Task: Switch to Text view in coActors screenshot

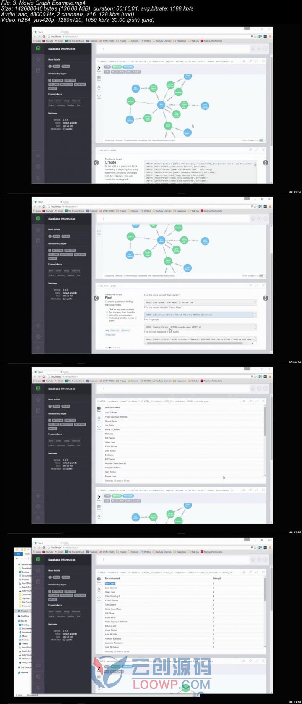Action: 99,418
